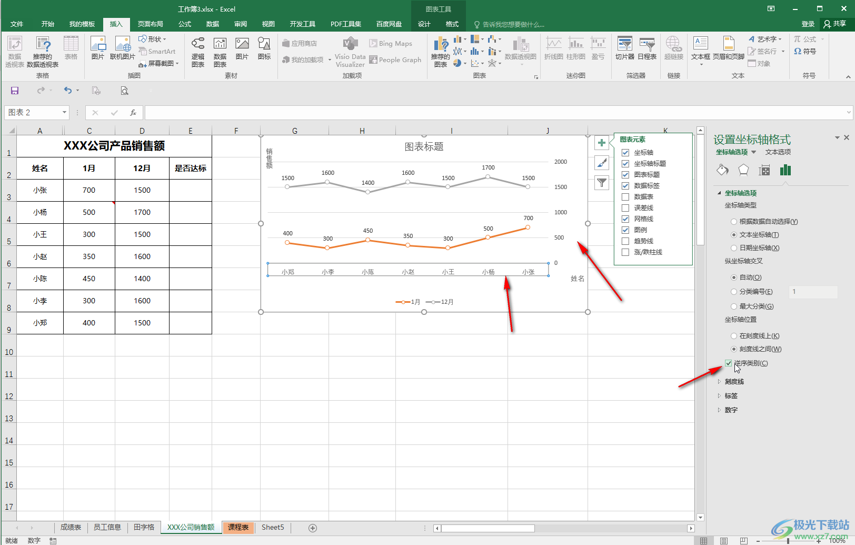Click the formula bar input field
The height and width of the screenshot is (545, 855).
pyautogui.click(x=495, y=113)
